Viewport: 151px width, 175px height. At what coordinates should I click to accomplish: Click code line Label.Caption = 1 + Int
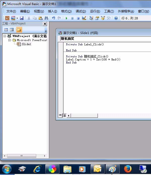click(x=93, y=59)
